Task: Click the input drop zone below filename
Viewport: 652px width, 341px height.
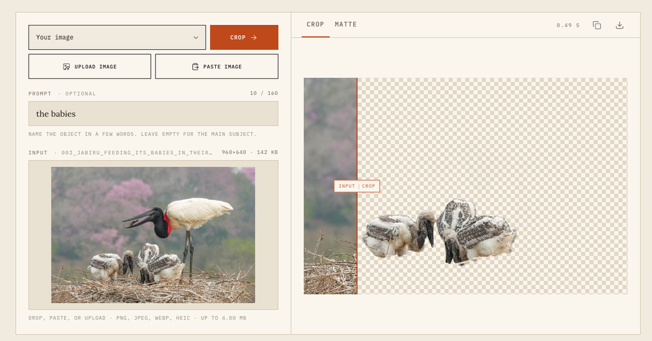Action: pyautogui.click(x=153, y=235)
